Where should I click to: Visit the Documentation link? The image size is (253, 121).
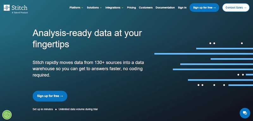(x=165, y=8)
